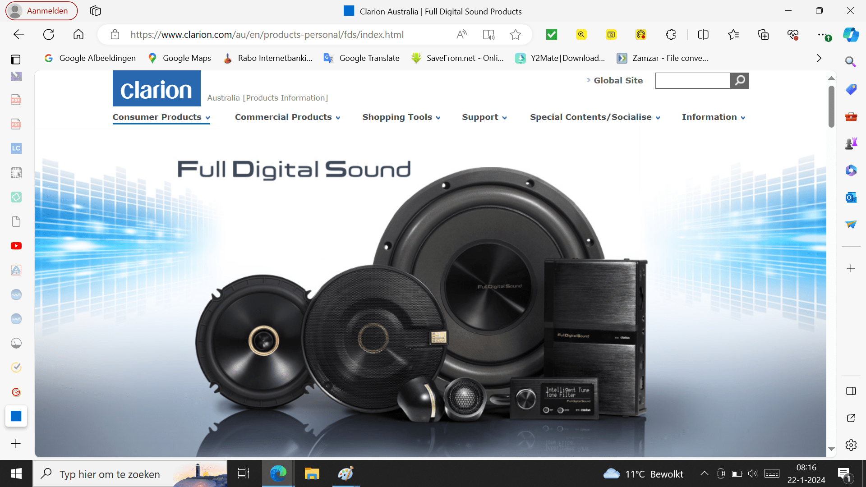Open Rabo Internetbanking bookmark

pos(268,58)
